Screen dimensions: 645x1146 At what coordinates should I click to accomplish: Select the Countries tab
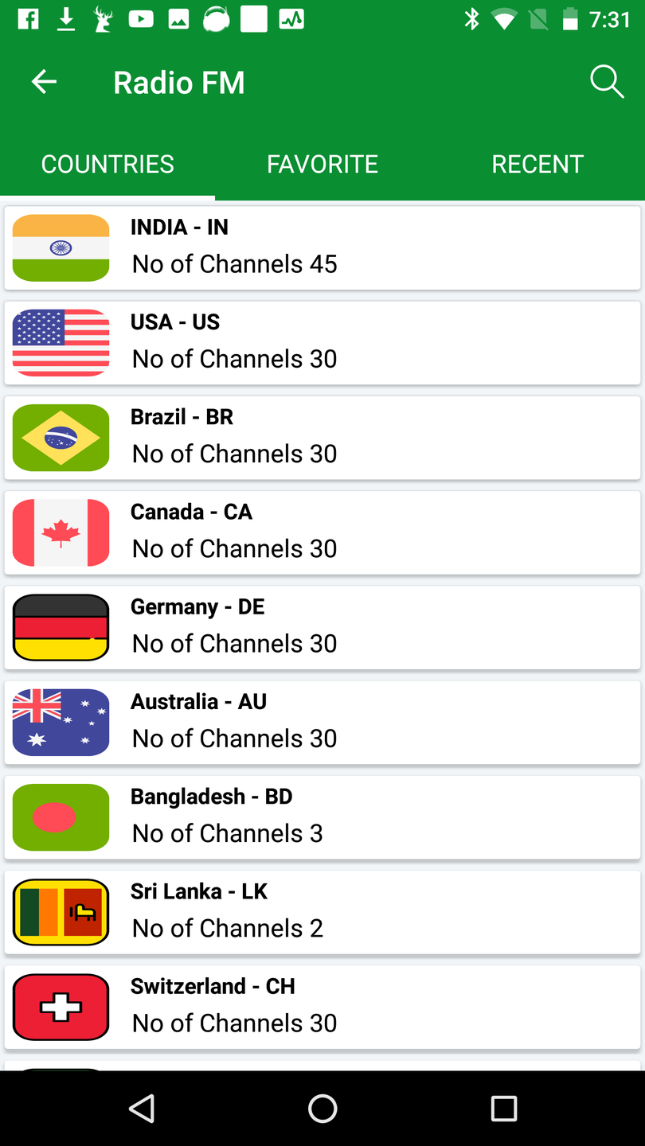107,164
